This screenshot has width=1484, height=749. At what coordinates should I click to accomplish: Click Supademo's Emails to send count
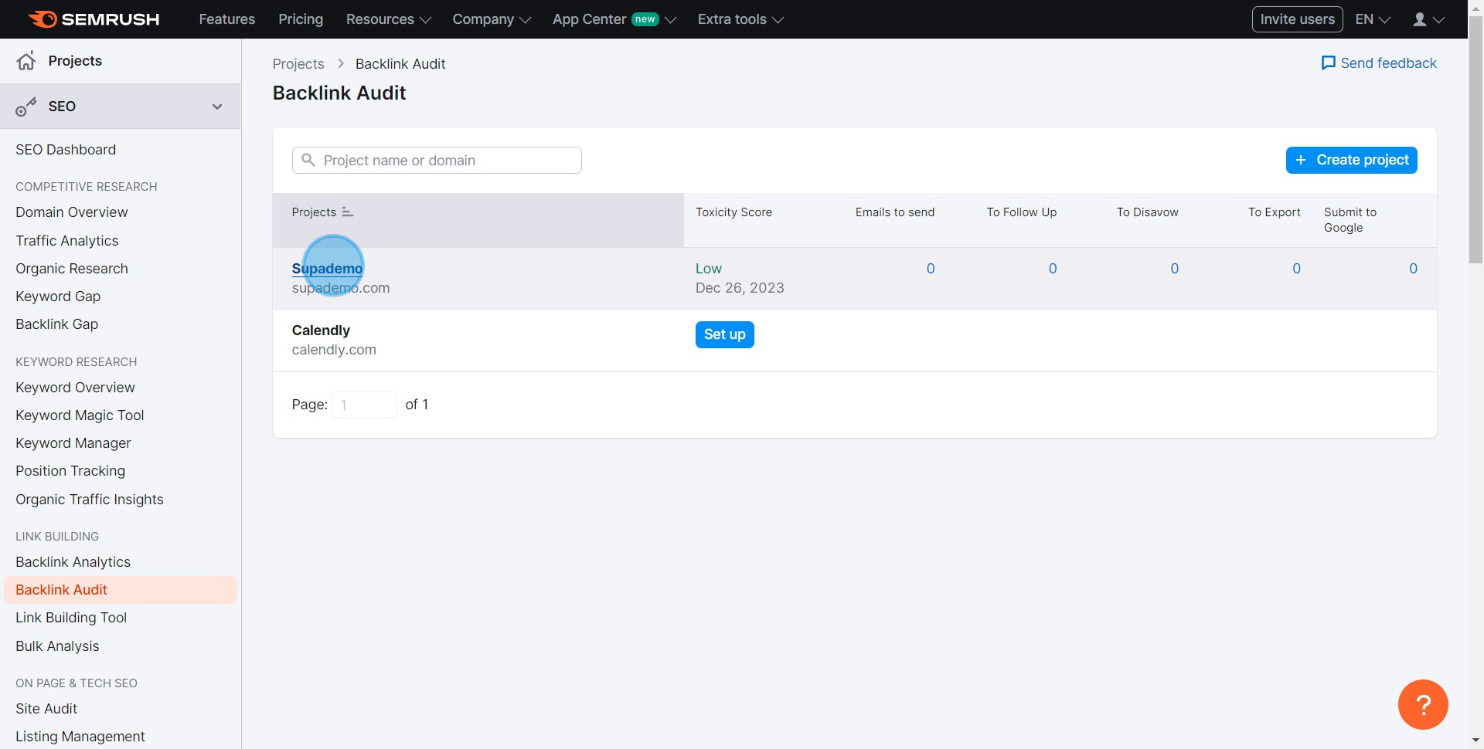pos(931,269)
